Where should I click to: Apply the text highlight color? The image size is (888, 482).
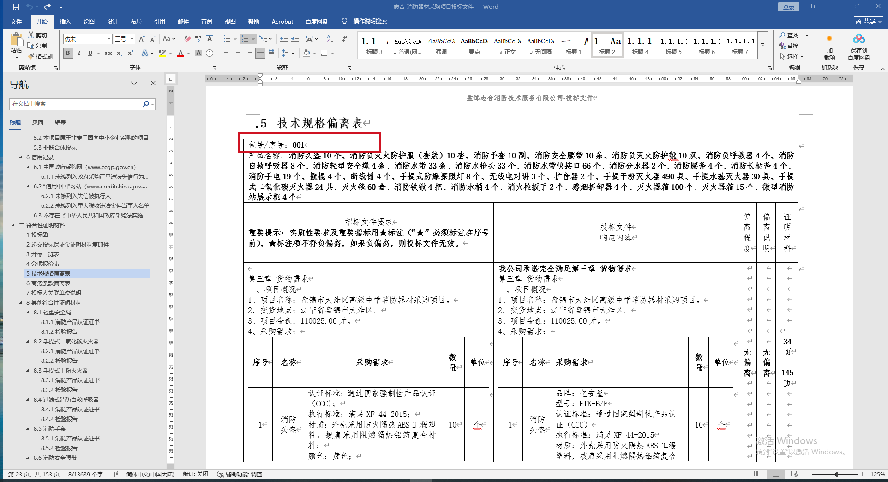(162, 53)
